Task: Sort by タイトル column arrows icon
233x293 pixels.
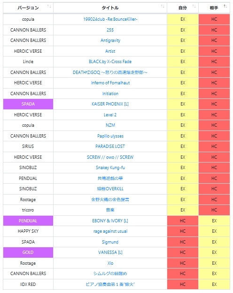Action: pyautogui.click(x=163, y=6)
